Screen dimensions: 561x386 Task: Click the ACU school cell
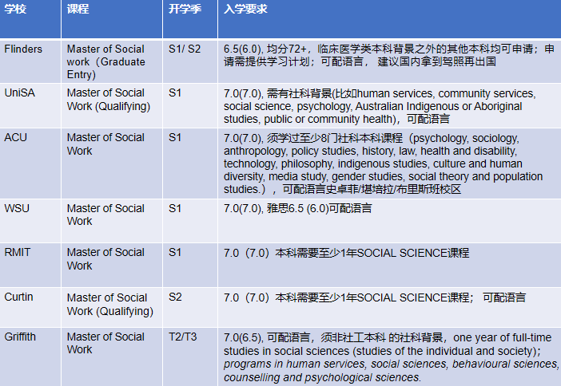[17, 137]
